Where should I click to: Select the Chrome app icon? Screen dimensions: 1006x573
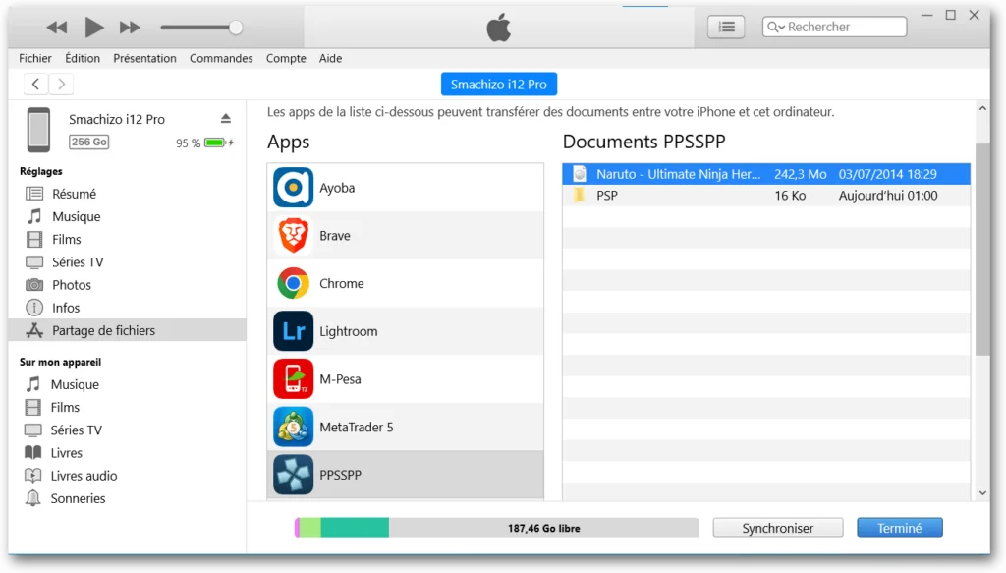tap(293, 283)
